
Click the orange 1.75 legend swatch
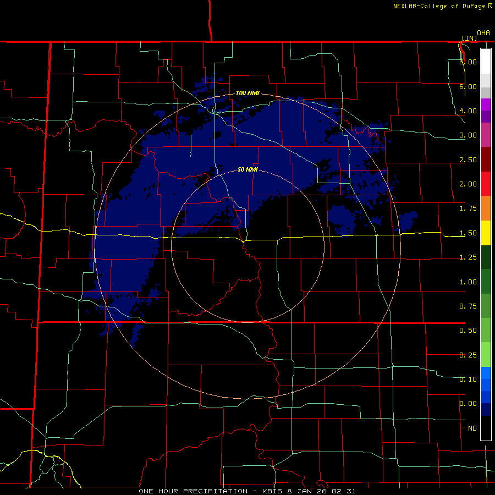[486, 208]
